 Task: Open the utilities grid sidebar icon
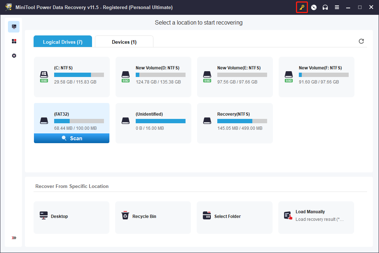coord(14,41)
